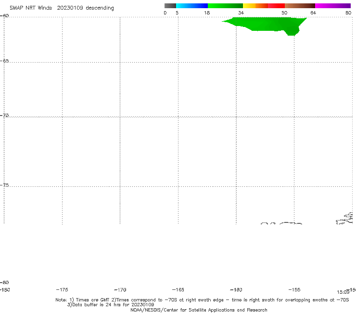Click the gray segment of the color bar
Screen dimensions: 356x313
pyautogui.click(x=170, y=6)
